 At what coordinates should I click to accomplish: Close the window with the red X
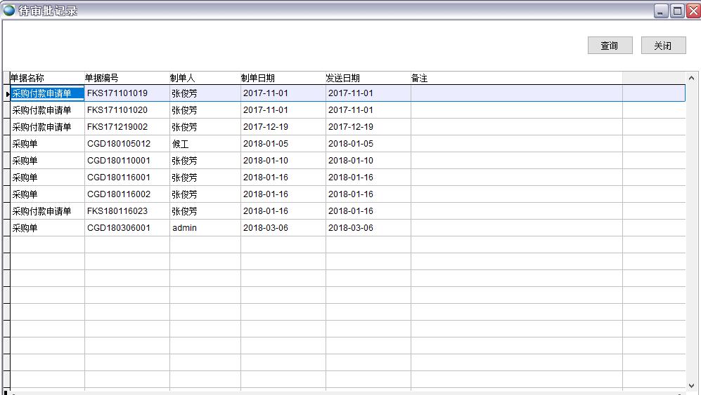693,11
